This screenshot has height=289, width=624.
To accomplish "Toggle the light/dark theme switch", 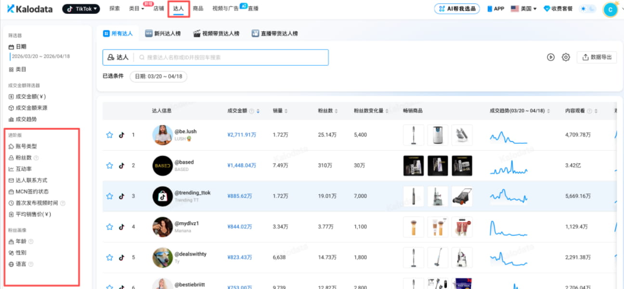I will [587, 8].
